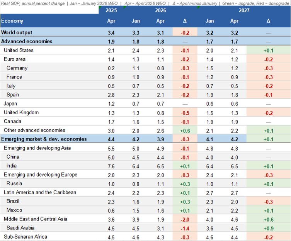
Task: Click Saudi Arabia's green +0.9 delta cell
Action: pos(268,228)
